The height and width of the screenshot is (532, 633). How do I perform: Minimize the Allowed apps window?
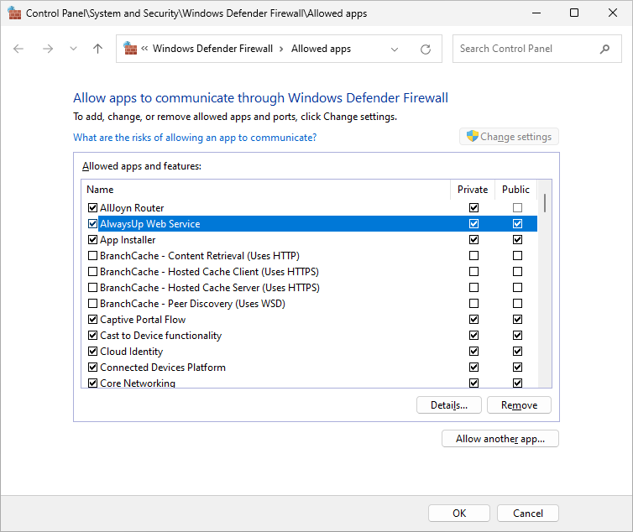[x=536, y=13]
